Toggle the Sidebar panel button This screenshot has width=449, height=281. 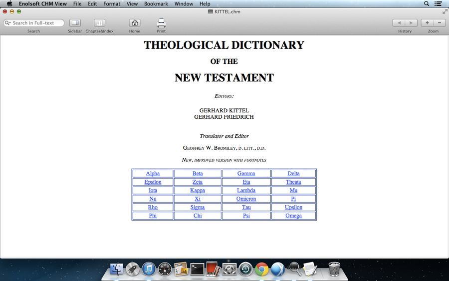pyautogui.click(x=75, y=23)
